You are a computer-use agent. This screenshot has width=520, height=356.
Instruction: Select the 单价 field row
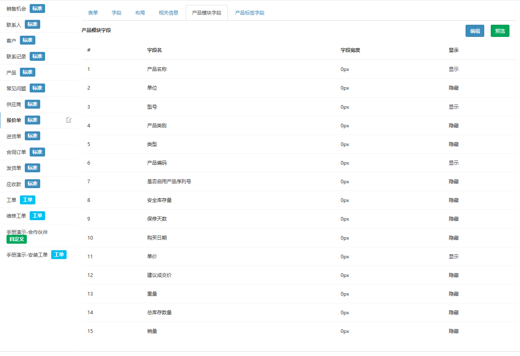(x=299, y=257)
